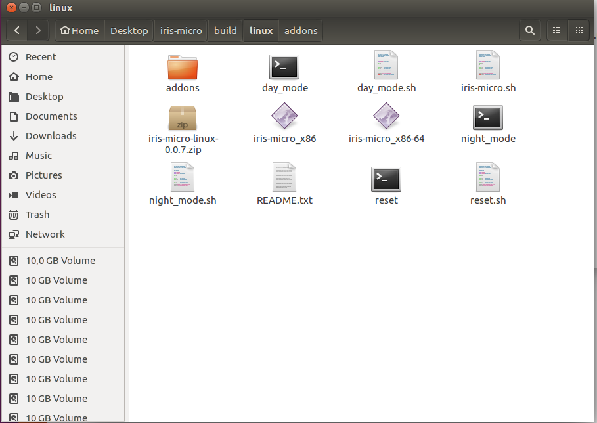This screenshot has width=597, height=423.
Task: Click the iris-micro-linux-0.0.7.zip file name label
Action: (183, 144)
